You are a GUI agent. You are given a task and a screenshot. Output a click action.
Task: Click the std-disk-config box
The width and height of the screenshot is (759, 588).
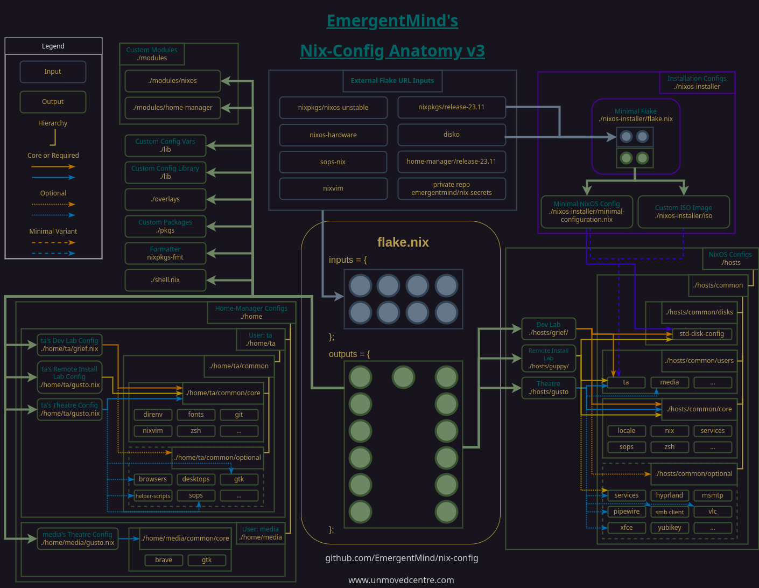click(x=702, y=334)
